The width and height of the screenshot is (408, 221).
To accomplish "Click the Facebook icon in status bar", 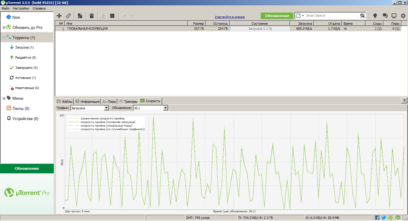I will coord(377,218).
